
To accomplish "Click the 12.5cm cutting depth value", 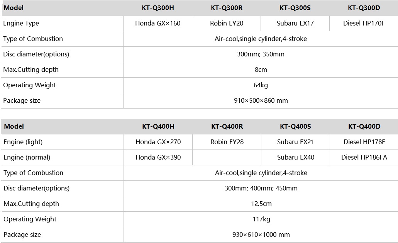I will 261,204.
